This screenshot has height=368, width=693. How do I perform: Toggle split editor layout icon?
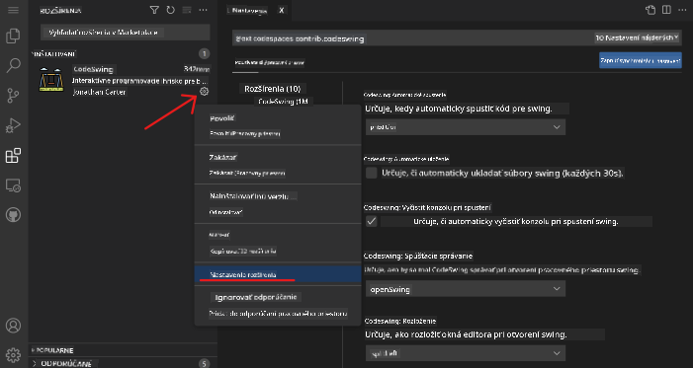[666, 10]
